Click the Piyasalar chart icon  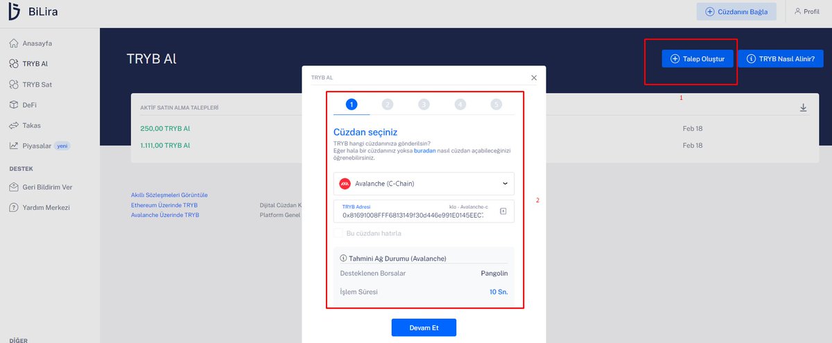coord(15,146)
